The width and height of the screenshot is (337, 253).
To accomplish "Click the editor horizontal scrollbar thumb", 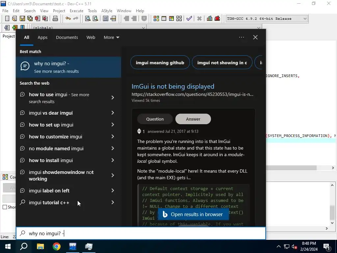I will pyautogui.click(x=291, y=168).
